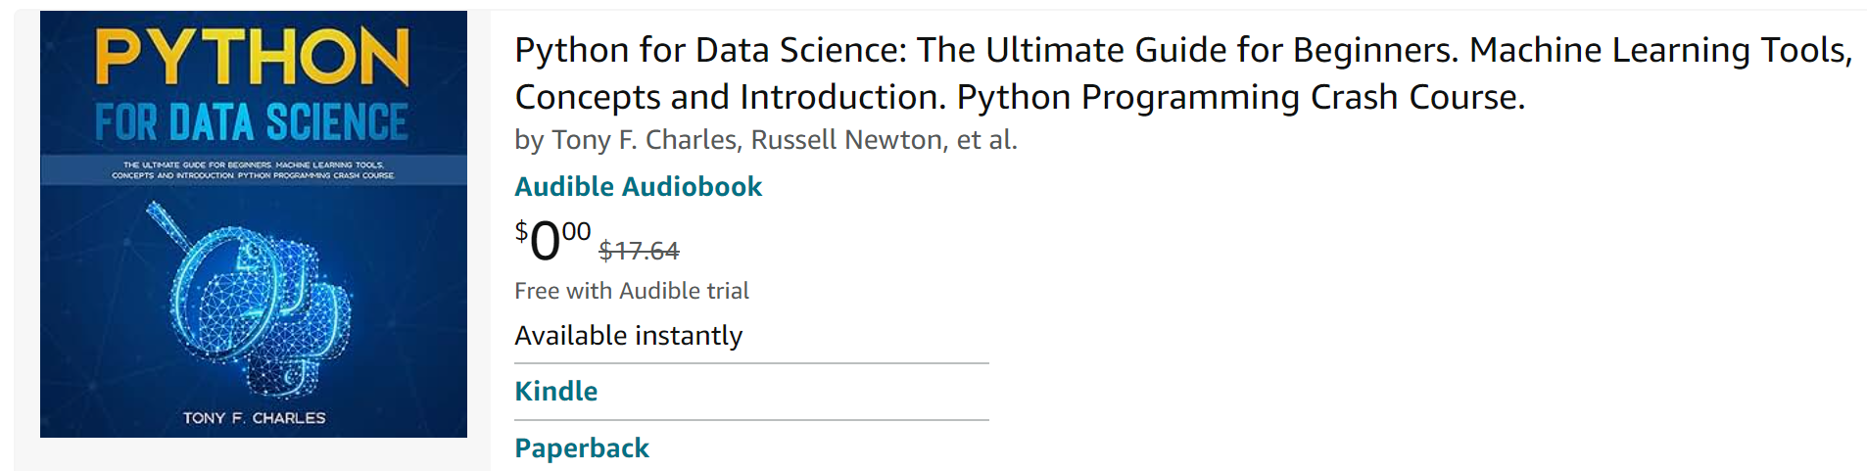Click the small subtitle band on cover
Viewport: 1867px width, 471px height.
pyautogui.click(x=253, y=170)
